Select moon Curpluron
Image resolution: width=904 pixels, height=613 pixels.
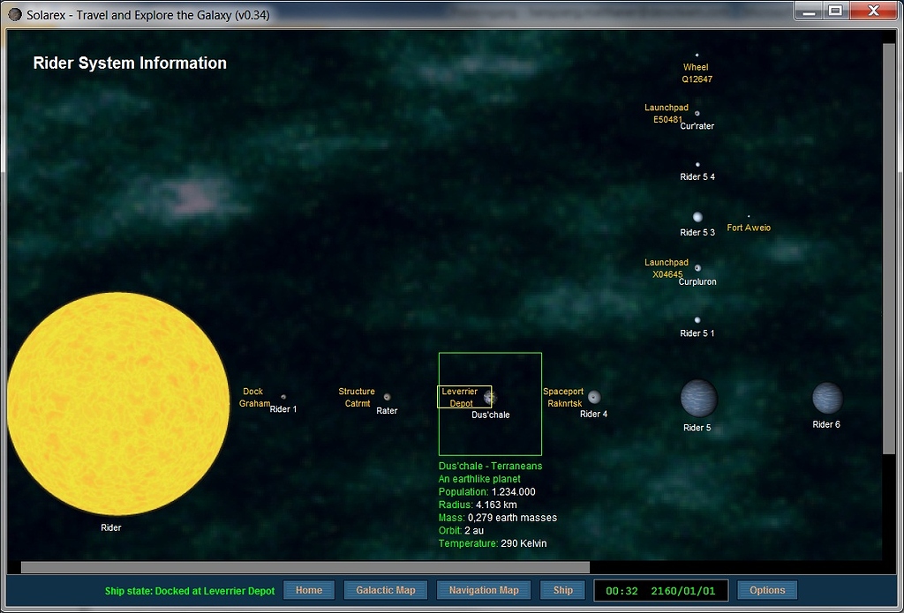tap(697, 269)
